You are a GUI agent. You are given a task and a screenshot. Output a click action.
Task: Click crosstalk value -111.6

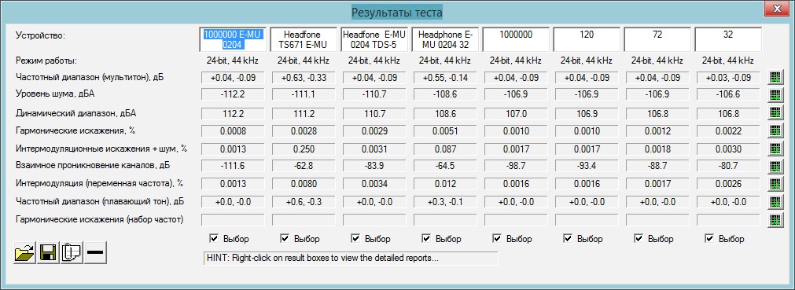click(x=233, y=167)
